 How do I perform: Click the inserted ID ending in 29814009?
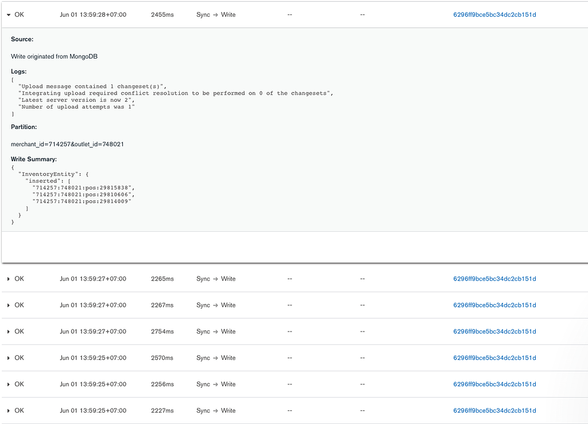click(x=84, y=201)
